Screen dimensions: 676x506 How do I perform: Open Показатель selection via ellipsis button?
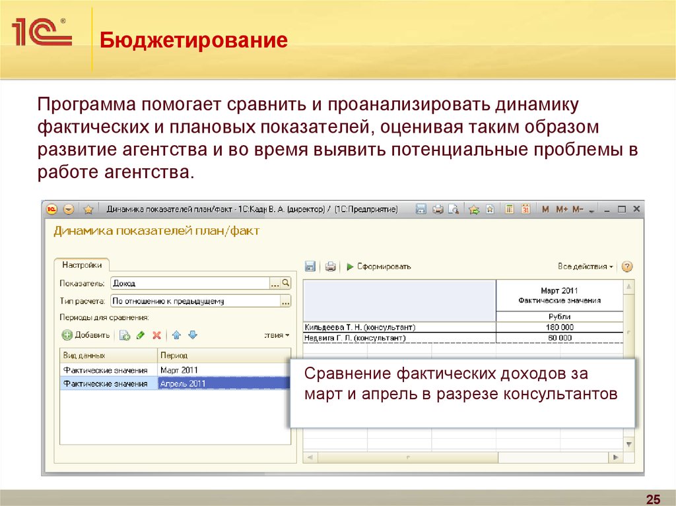[x=275, y=283]
